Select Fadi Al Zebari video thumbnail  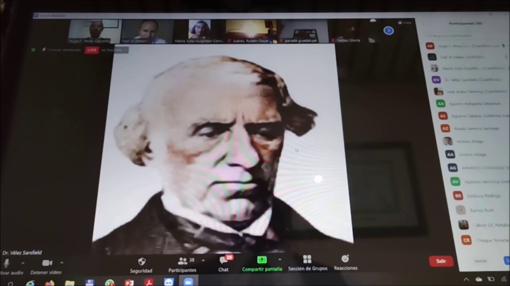point(147,31)
